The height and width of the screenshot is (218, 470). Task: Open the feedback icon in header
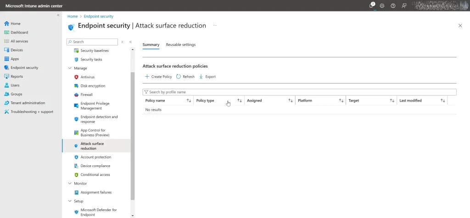(404, 6)
